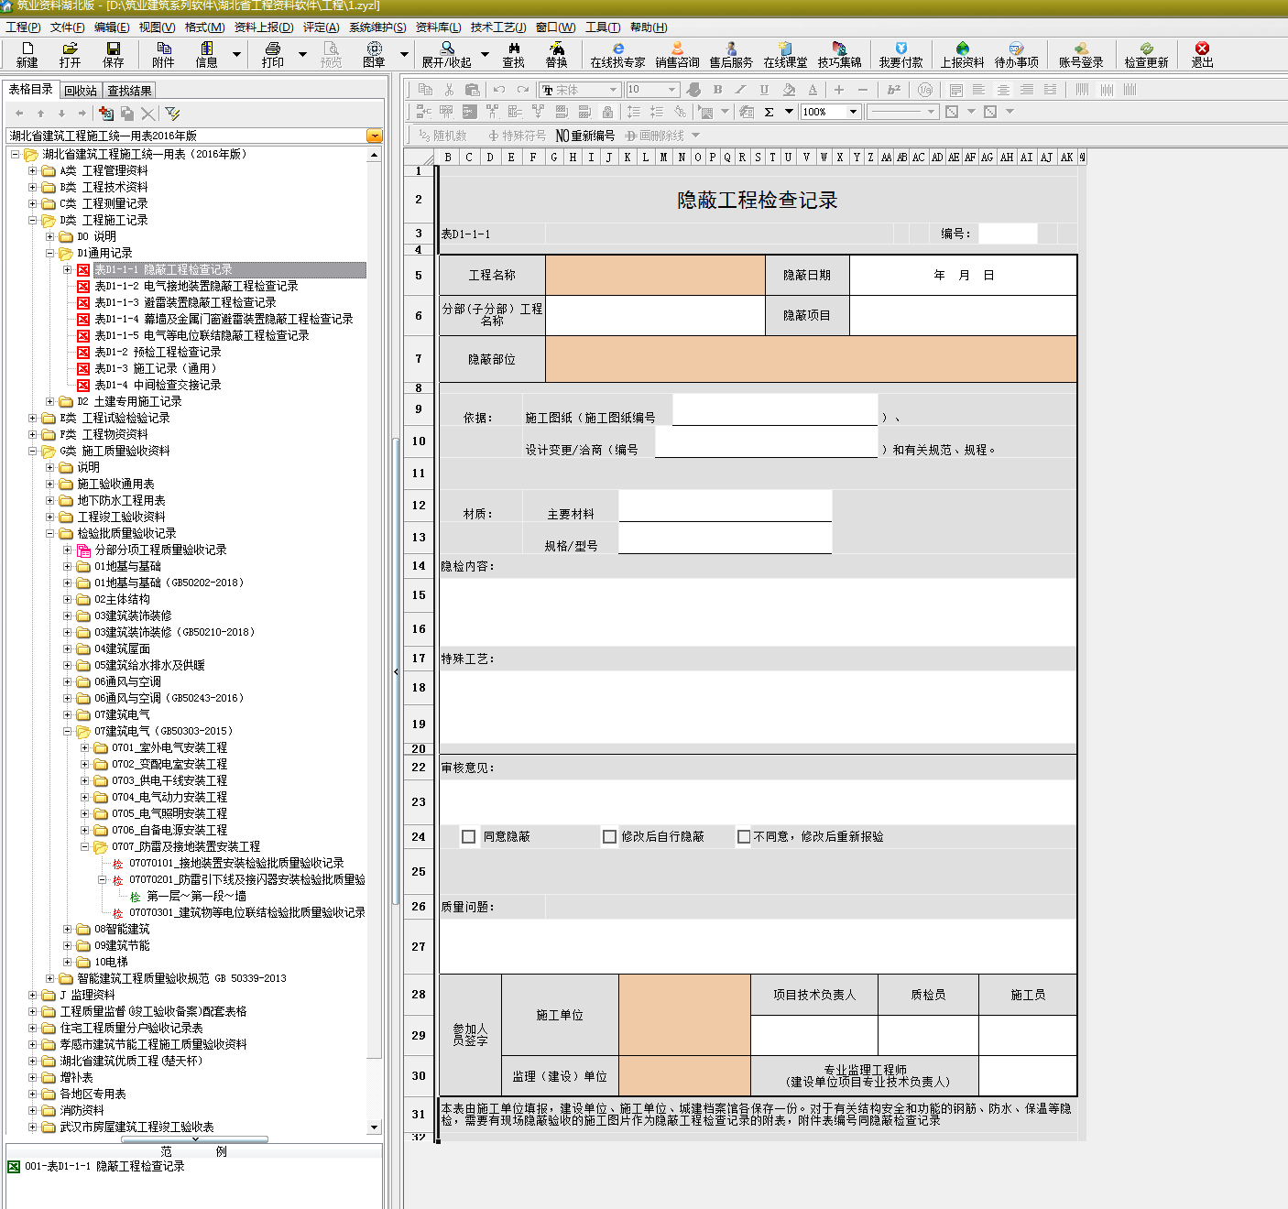Expand the D2 土建专用施工记录 node
This screenshot has height=1209, width=1288.
[x=50, y=402]
